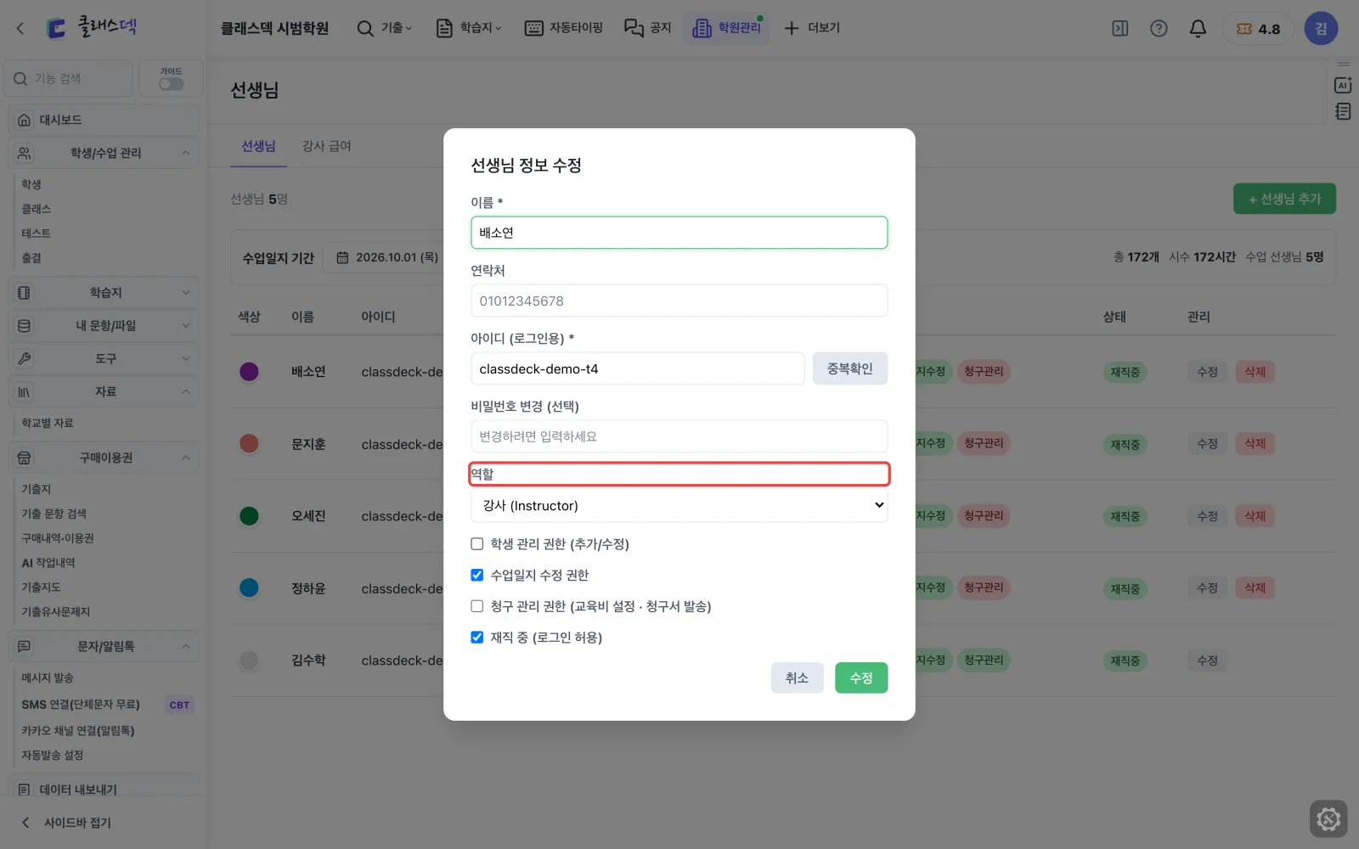Click 오세진's green color swatch
Viewport: 1359px width, 849px height.
point(249,516)
